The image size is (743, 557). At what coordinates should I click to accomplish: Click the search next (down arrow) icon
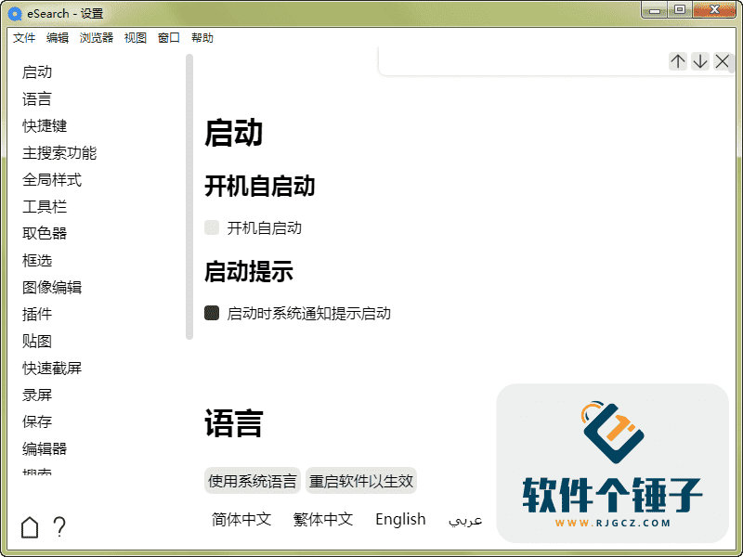coord(699,61)
